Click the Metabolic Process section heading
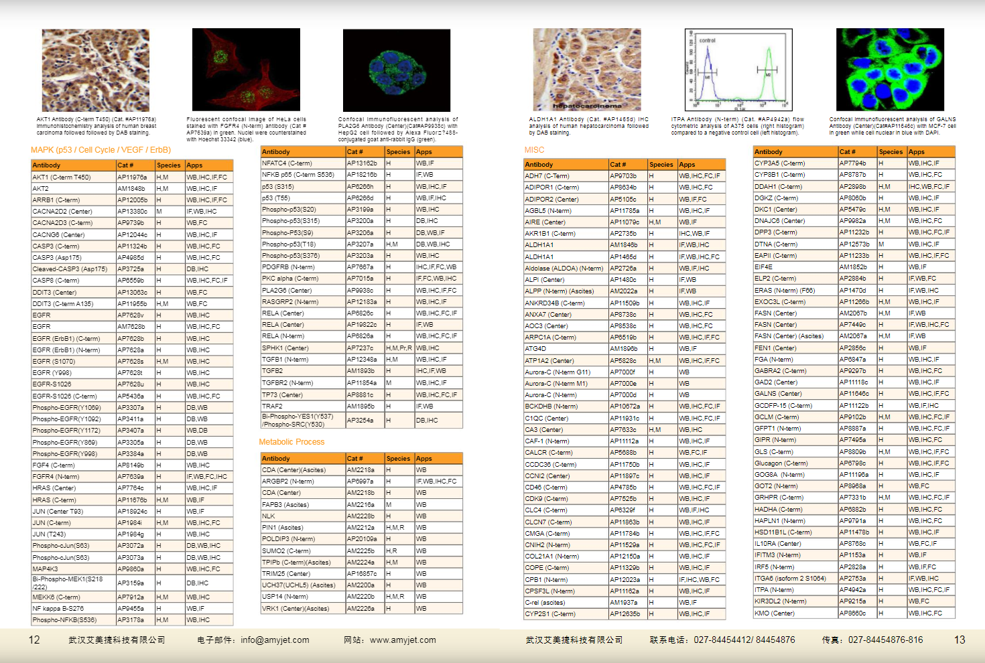The width and height of the screenshot is (985, 663). pos(291,442)
